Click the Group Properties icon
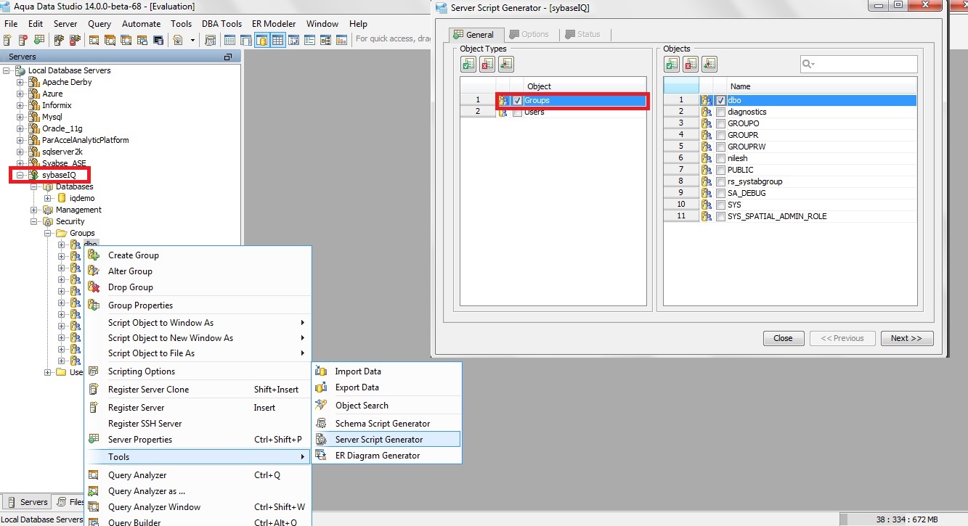The image size is (968, 526). point(94,305)
